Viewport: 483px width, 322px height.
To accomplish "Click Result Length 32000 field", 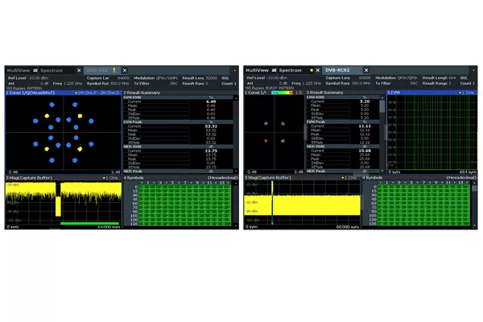I will pyautogui.click(x=200, y=78).
